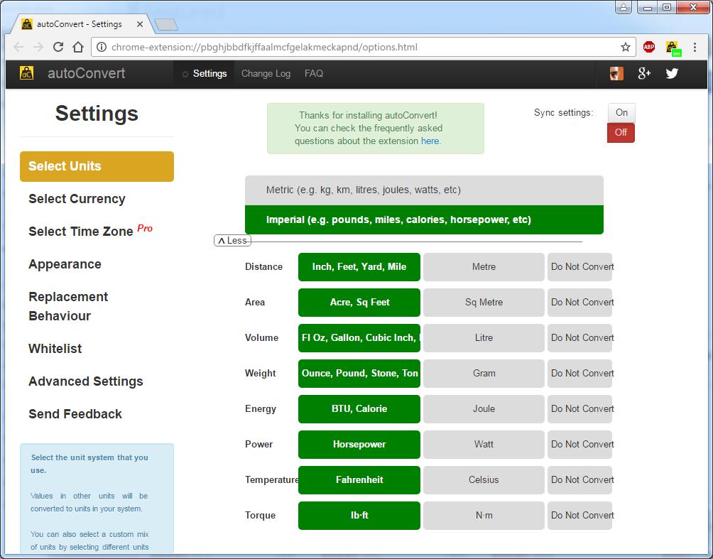Screen dimensions: 713x559
Task: Collapse the unit list with the Less chevron
Action: pos(232,240)
